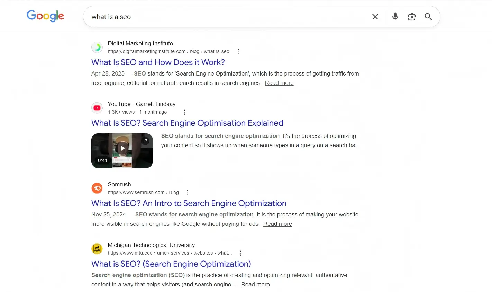Click '1.3K+ views · 1 month ago' text
The width and height of the screenshot is (492, 292).
coord(137,112)
